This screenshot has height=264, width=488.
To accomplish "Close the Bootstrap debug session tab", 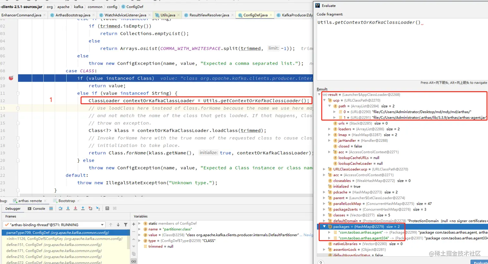I will coord(78,201).
